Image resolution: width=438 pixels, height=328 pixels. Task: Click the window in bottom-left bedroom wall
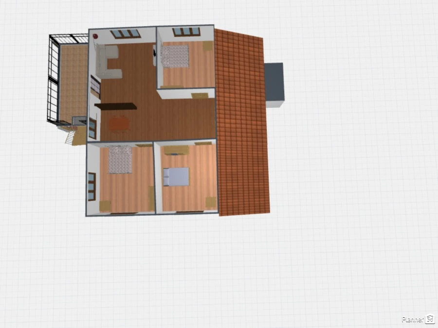[x=91, y=186]
